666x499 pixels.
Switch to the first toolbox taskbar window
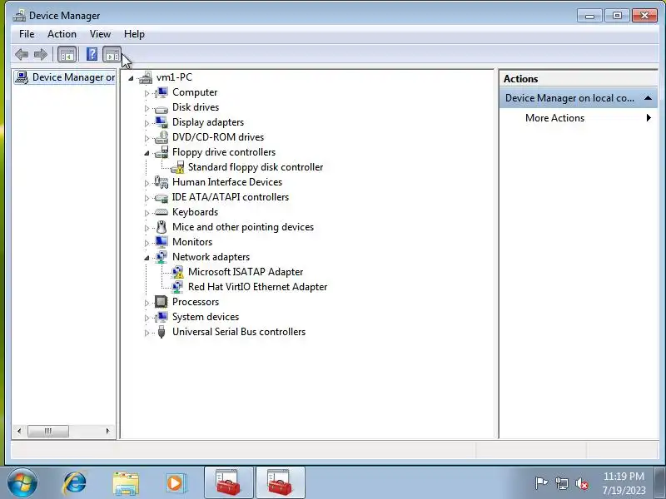click(x=229, y=483)
